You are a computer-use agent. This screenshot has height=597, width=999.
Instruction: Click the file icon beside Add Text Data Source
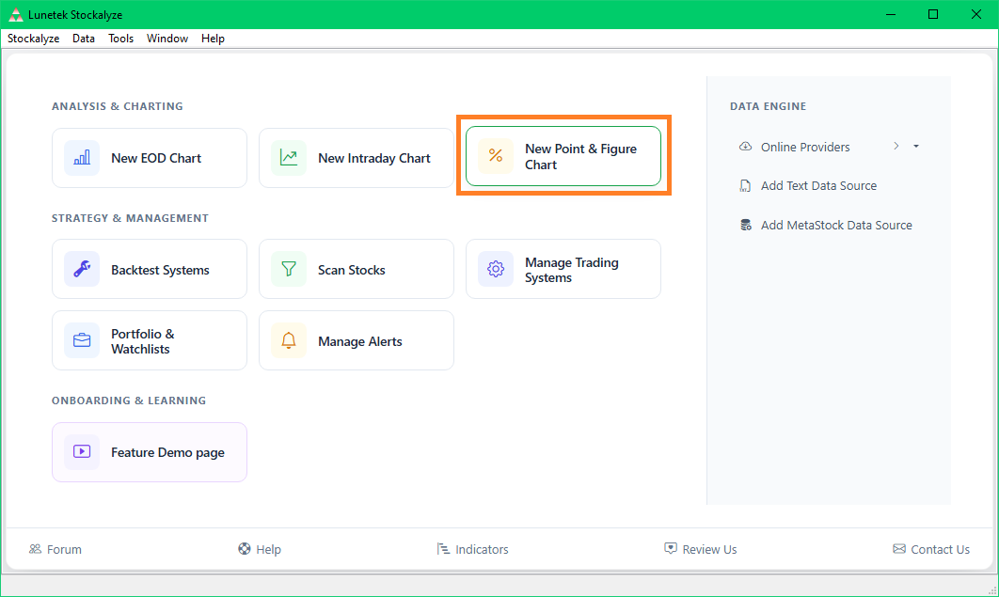click(745, 186)
